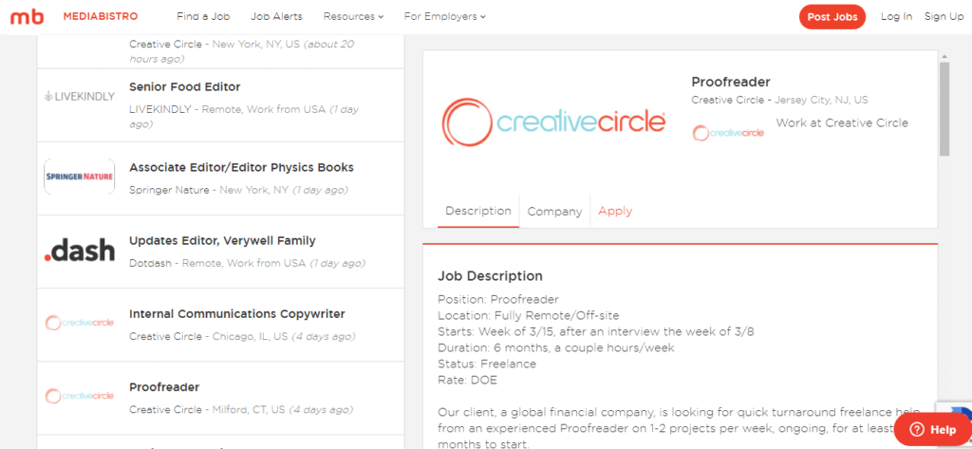Image resolution: width=972 pixels, height=449 pixels.
Task: Click Creative Circle logo beside Milford Proofreader listing
Action: pos(79,396)
